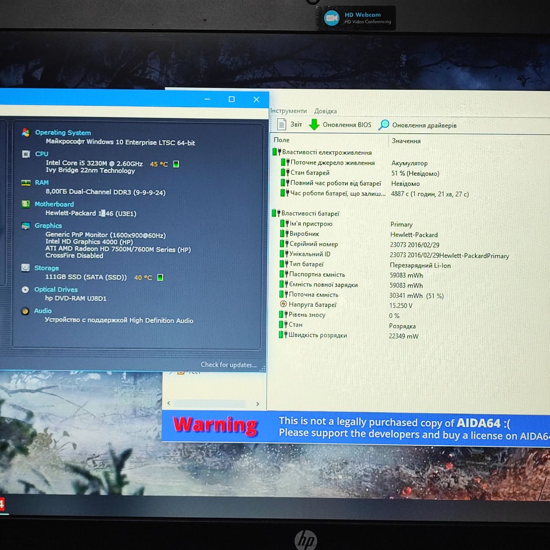Select the Поточна ємність row
This screenshot has width=550, height=550.
309,294
